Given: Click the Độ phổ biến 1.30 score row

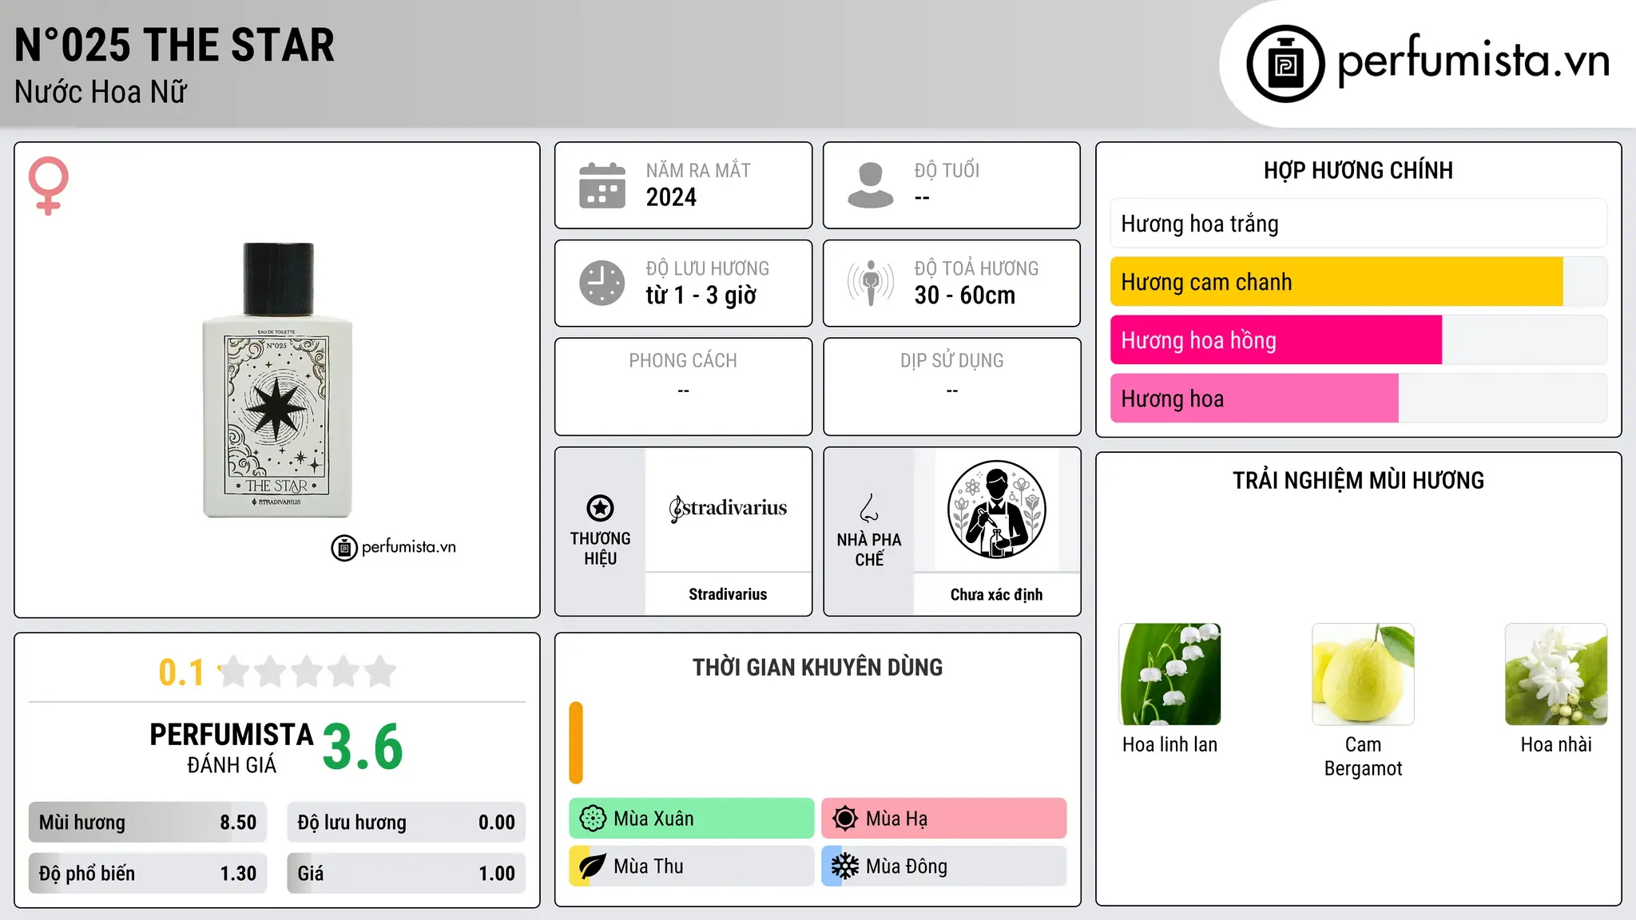Looking at the screenshot, I should (x=148, y=874).
